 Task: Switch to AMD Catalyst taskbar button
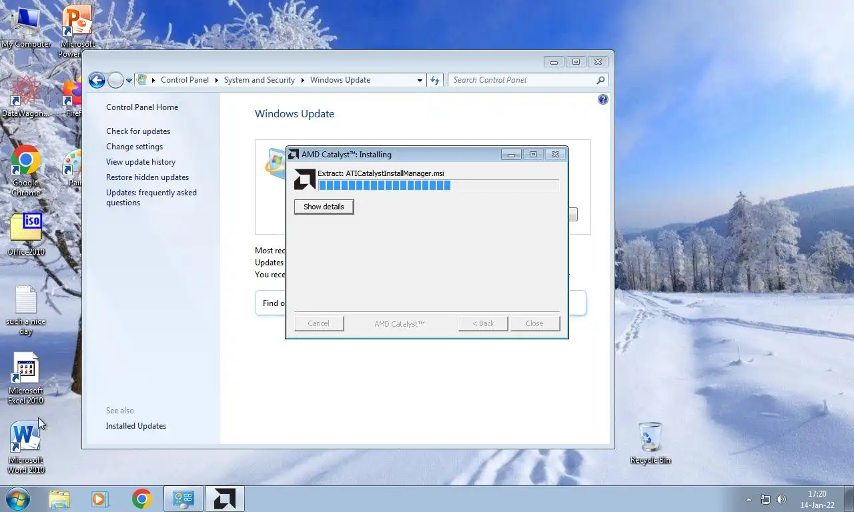(x=224, y=499)
